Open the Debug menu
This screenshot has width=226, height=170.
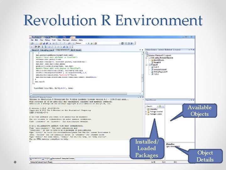[x=47, y=40]
